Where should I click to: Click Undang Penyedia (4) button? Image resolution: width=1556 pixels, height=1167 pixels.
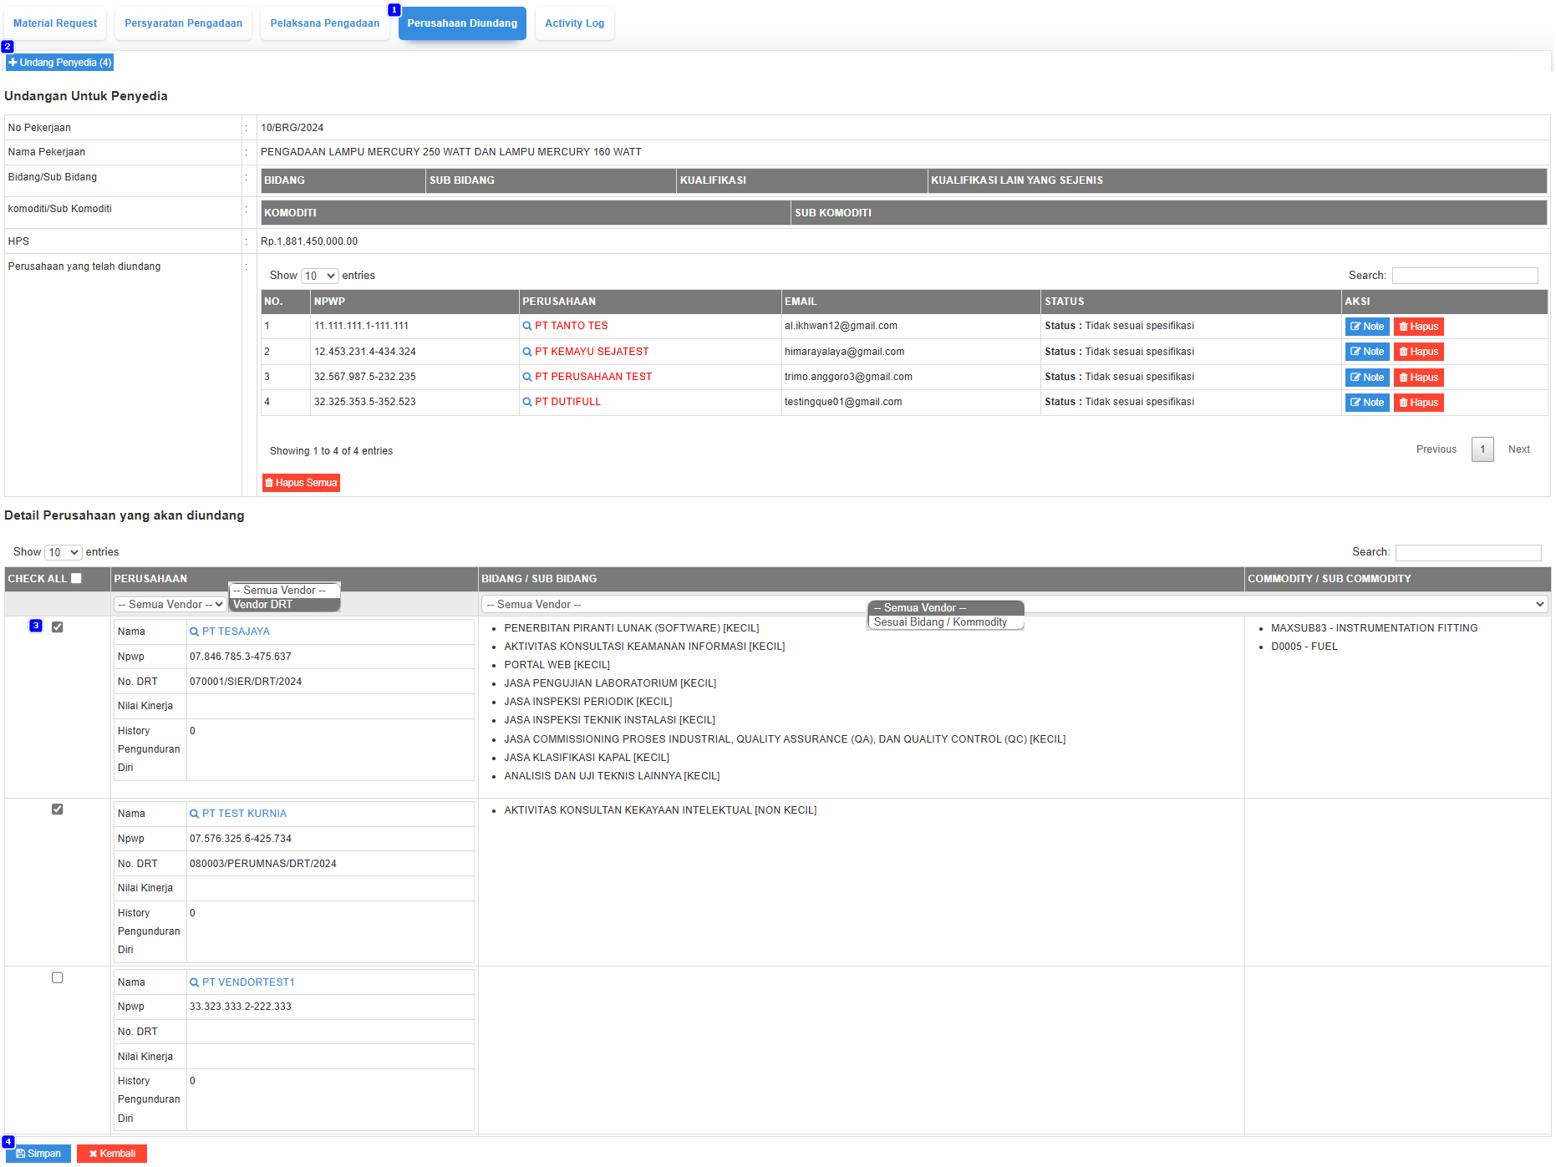point(59,63)
